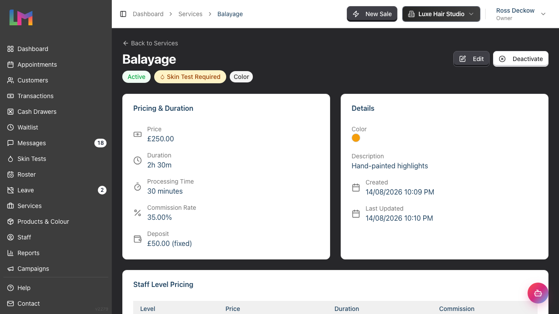
Task: Click the Help question mark icon
Action: 10,288
